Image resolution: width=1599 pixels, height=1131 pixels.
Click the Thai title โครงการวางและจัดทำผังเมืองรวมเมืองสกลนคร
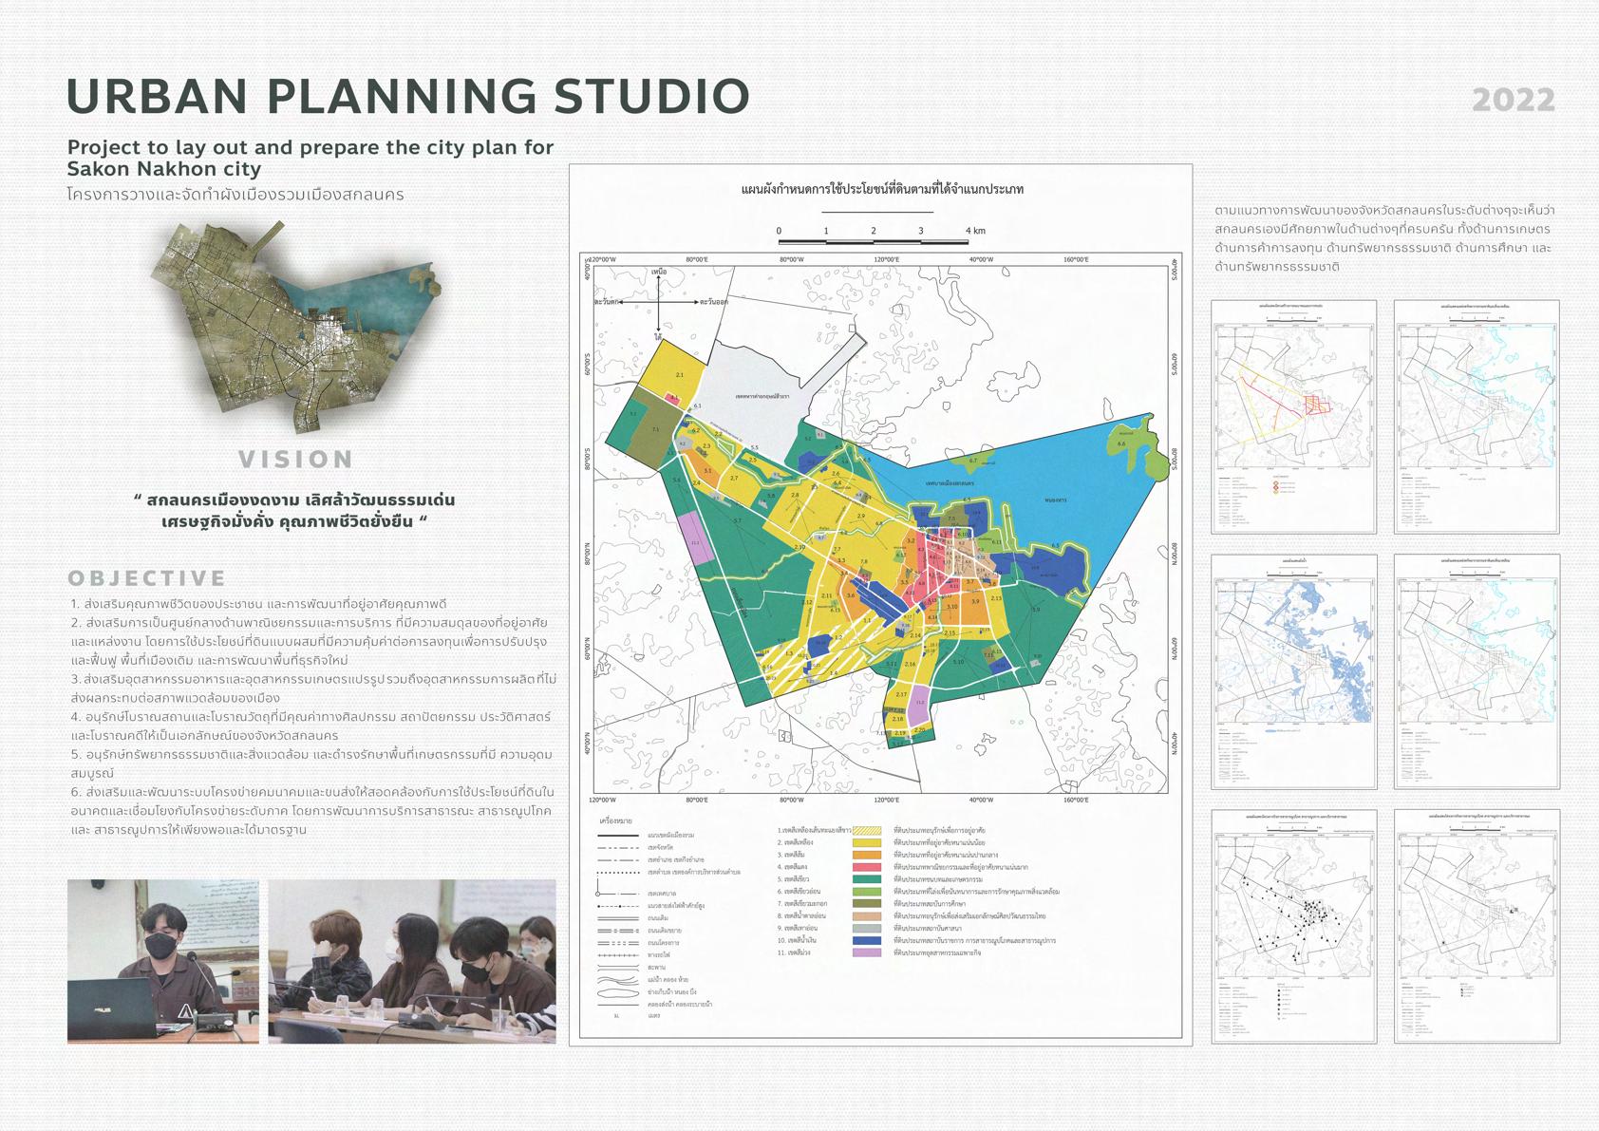pyautogui.click(x=235, y=195)
